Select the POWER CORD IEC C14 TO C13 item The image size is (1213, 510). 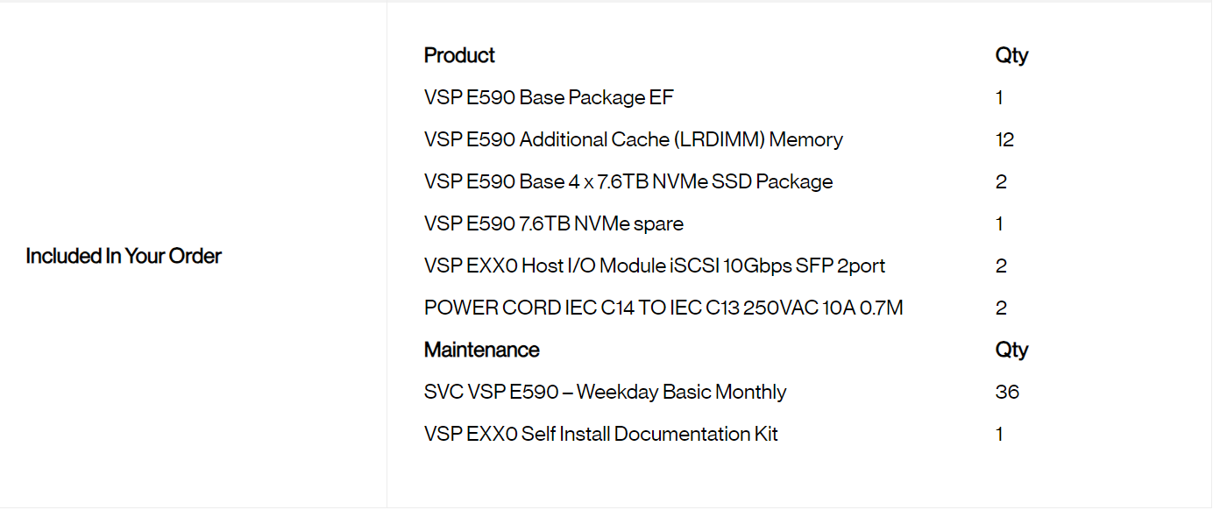663,308
